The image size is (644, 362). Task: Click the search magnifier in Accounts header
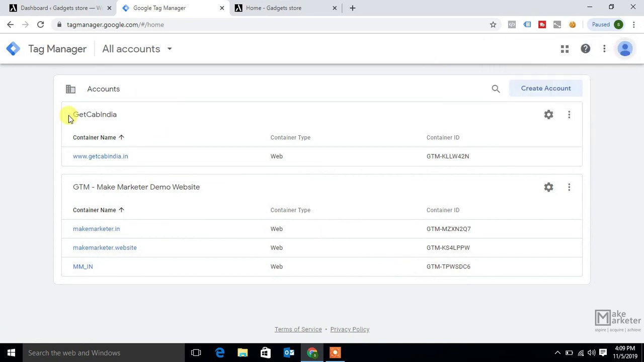496,89
